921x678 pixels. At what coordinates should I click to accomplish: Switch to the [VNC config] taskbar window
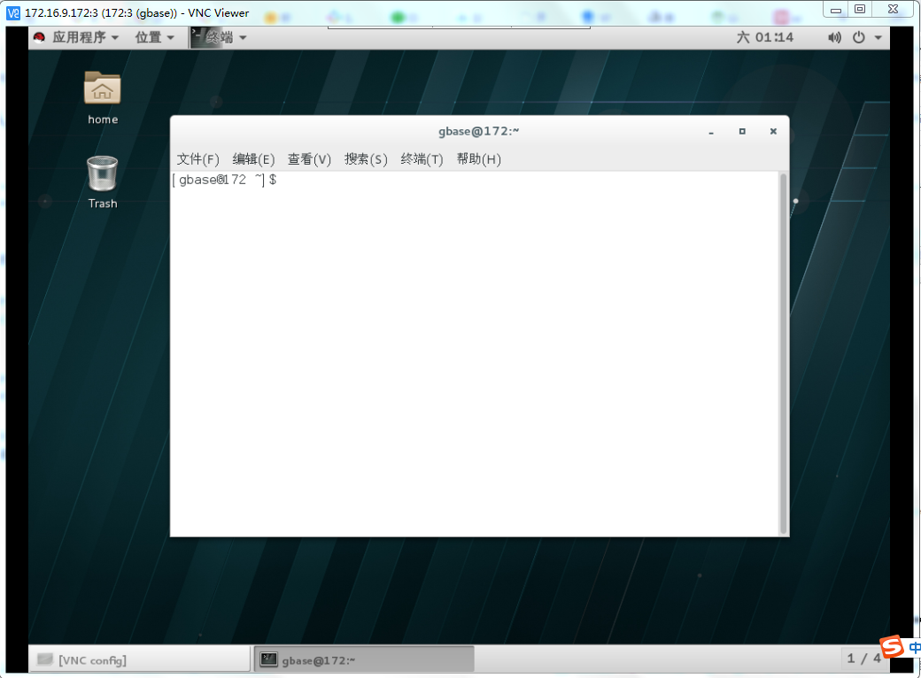click(140, 659)
